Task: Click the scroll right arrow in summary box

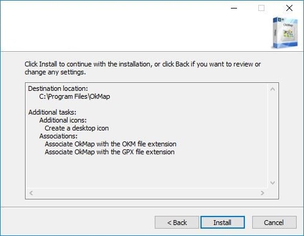Action: [263, 193]
